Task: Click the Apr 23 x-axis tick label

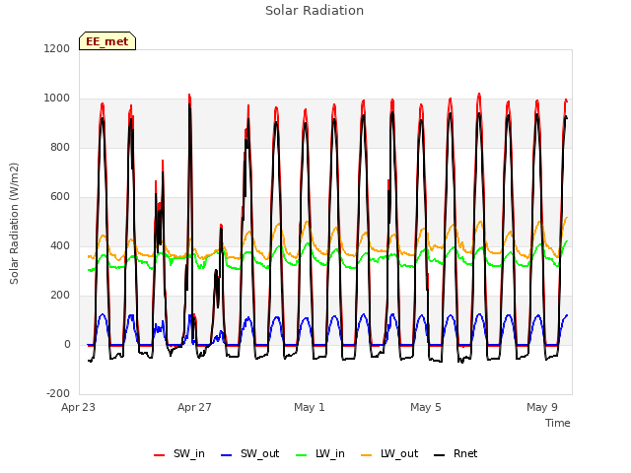Action: pyautogui.click(x=79, y=407)
